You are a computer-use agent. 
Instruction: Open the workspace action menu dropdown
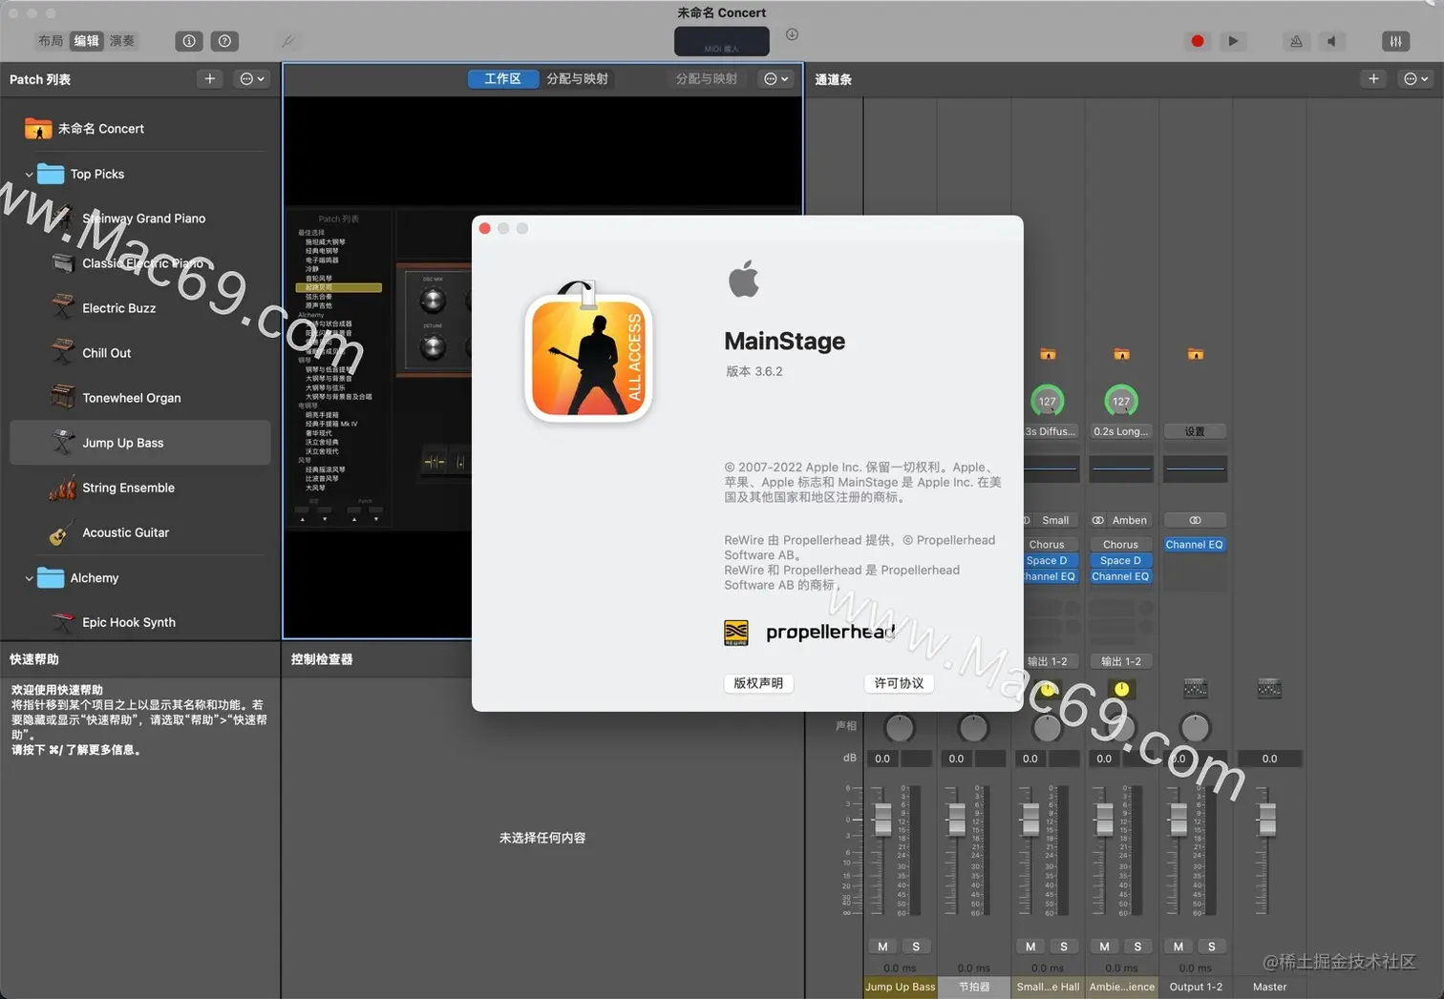click(x=776, y=79)
